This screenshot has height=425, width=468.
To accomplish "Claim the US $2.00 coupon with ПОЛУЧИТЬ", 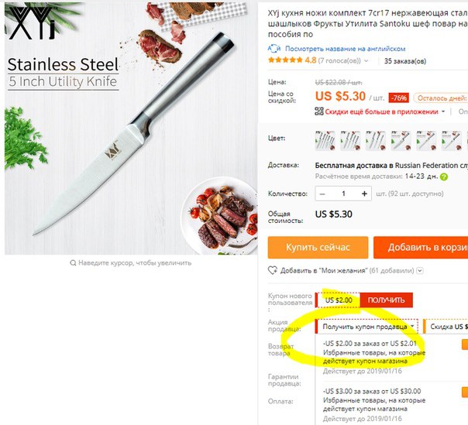I will pyautogui.click(x=386, y=300).
